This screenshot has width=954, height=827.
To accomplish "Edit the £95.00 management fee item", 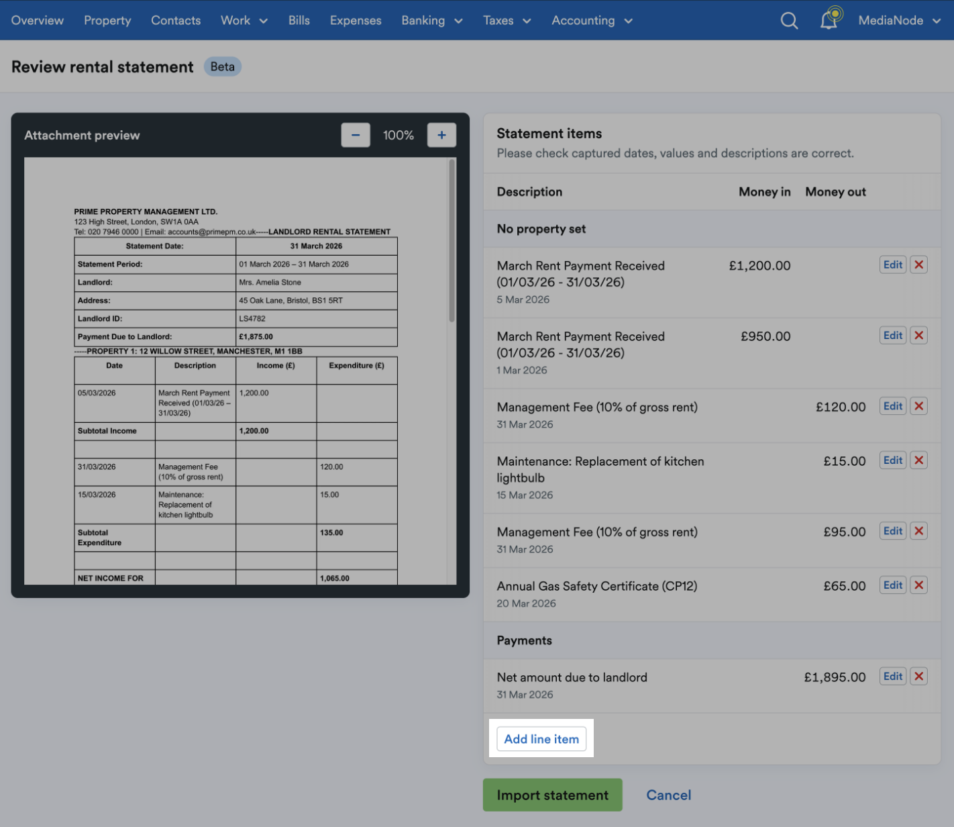I will 893,531.
